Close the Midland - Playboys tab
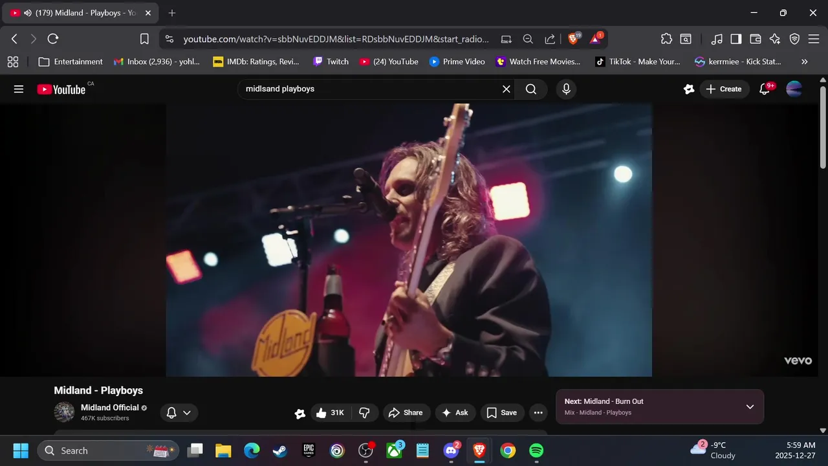The height and width of the screenshot is (466, 828). (x=147, y=13)
